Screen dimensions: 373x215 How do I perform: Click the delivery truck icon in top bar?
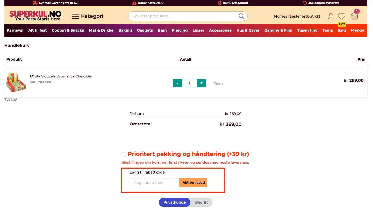tap(35, 3)
